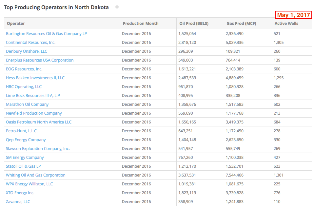
Task: Open Enerplus Resources USA Corporation details
Action: pyautogui.click(x=40, y=60)
